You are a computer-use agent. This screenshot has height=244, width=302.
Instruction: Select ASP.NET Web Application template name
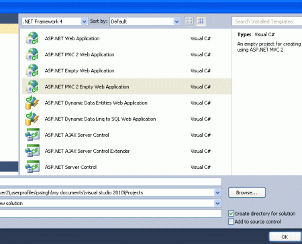tap(72, 38)
